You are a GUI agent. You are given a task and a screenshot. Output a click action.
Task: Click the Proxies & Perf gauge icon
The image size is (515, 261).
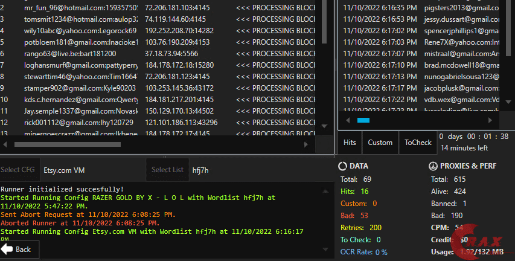point(433,166)
